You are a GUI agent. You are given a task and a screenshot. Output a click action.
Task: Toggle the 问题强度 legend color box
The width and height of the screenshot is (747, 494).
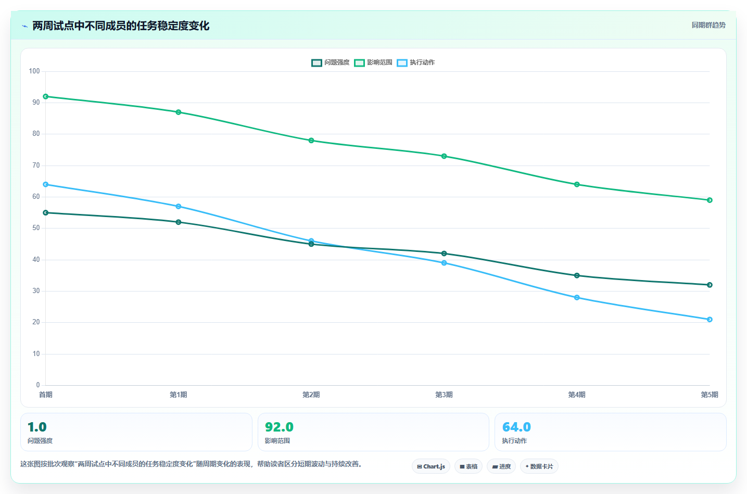pyautogui.click(x=316, y=62)
